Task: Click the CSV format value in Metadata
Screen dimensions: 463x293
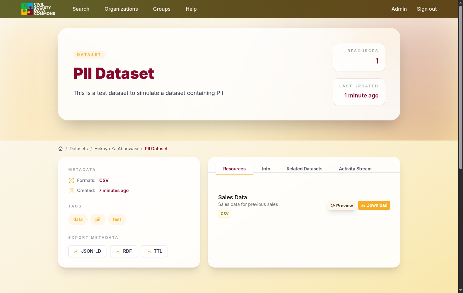Action: click(x=104, y=180)
